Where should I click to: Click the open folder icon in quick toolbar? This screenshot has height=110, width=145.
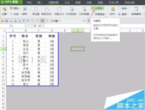coord(2,21)
